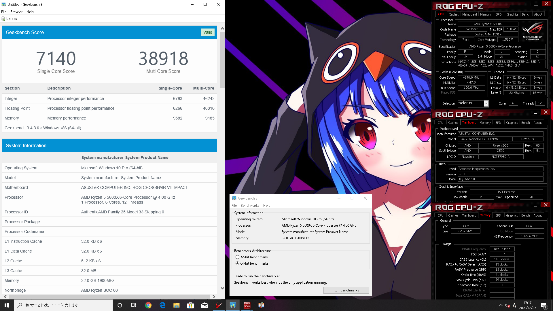
Task: Click the ROG CPU-Z taskbar icon
Action: tap(247, 305)
